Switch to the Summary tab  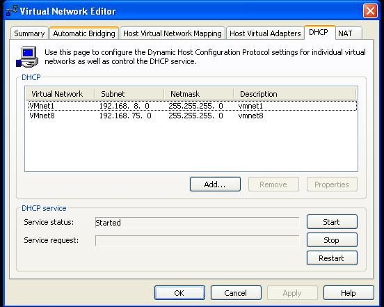coord(29,33)
